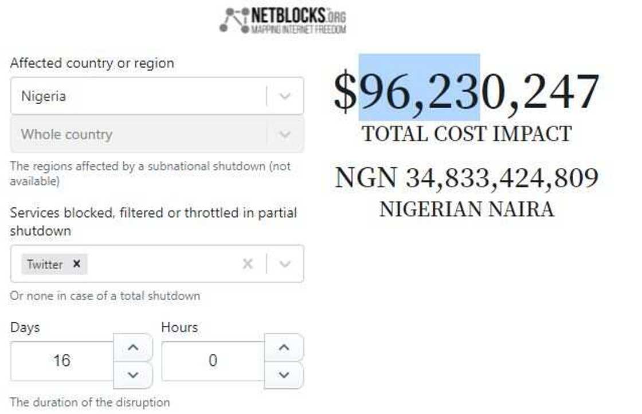642x414 pixels.
Task: Decrease the Days value by one
Action: (x=133, y=375)
